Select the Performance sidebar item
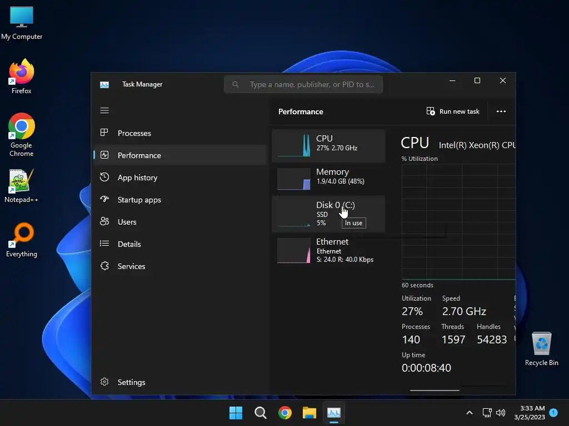The height and width of the screenshot is (426, 569). [x=181, y=155]
